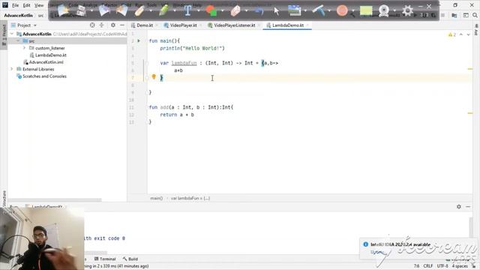Click the undo arrow in annotation bar

259,11
